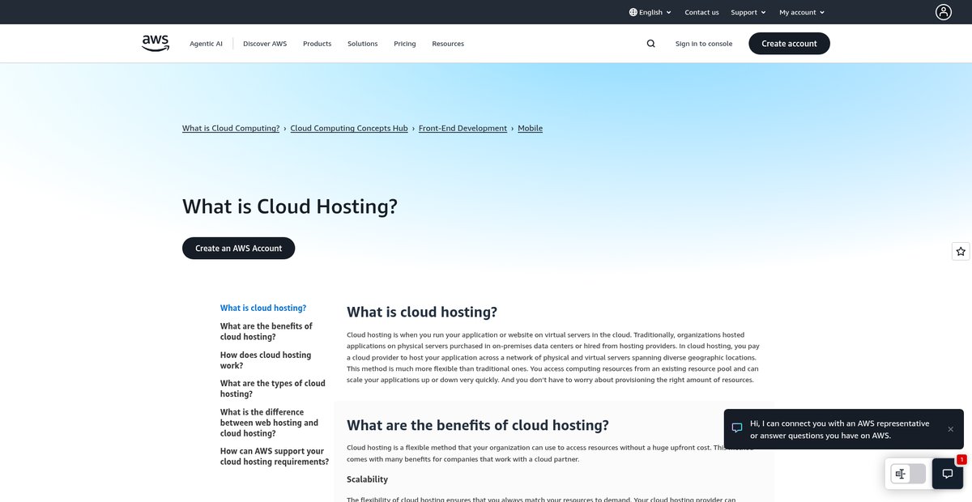This screenshot has width=972, height=502.
Task: Open the Discover AWS menu
Action: pos(265,44)
